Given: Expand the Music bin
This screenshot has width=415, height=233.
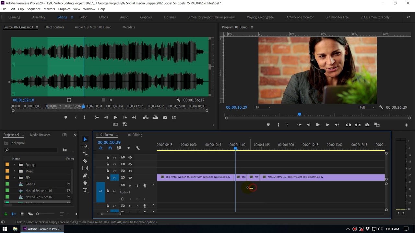Looking at the screenshot, I should point(14,171).
